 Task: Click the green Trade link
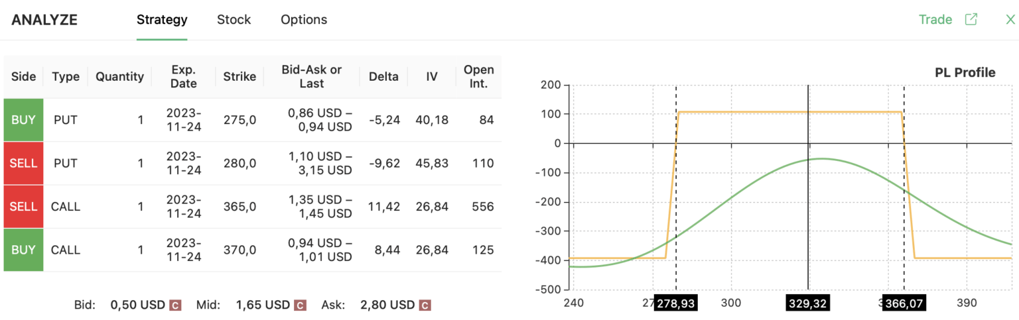click(x=935, y=19)
